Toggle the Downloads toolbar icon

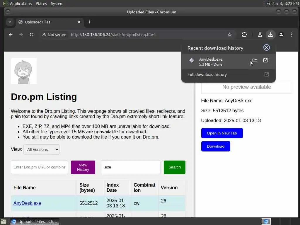click(270, 35)
